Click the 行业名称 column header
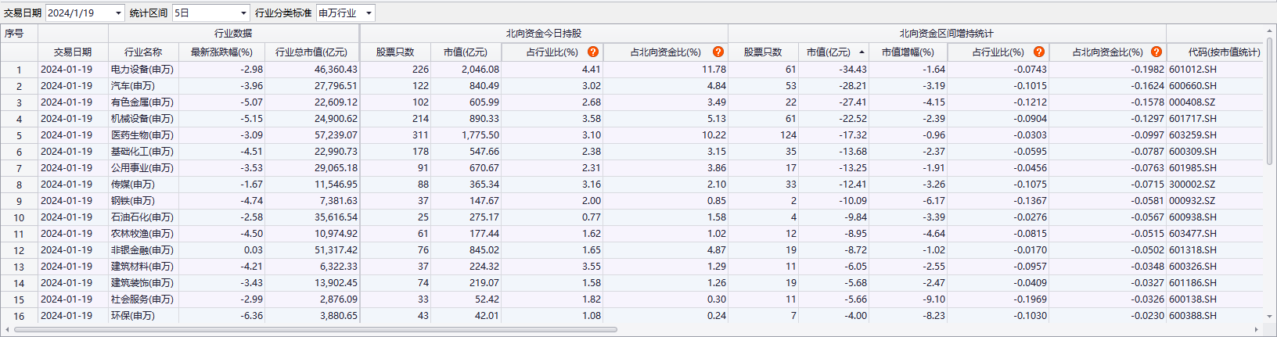Image resolution: width=1277 pixels, height=337 pixels. coord(143,52)
